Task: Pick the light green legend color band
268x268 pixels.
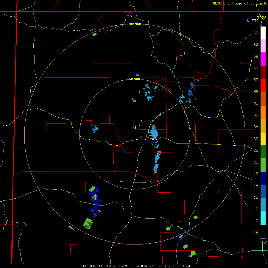Action: click(x=263, y=165)
